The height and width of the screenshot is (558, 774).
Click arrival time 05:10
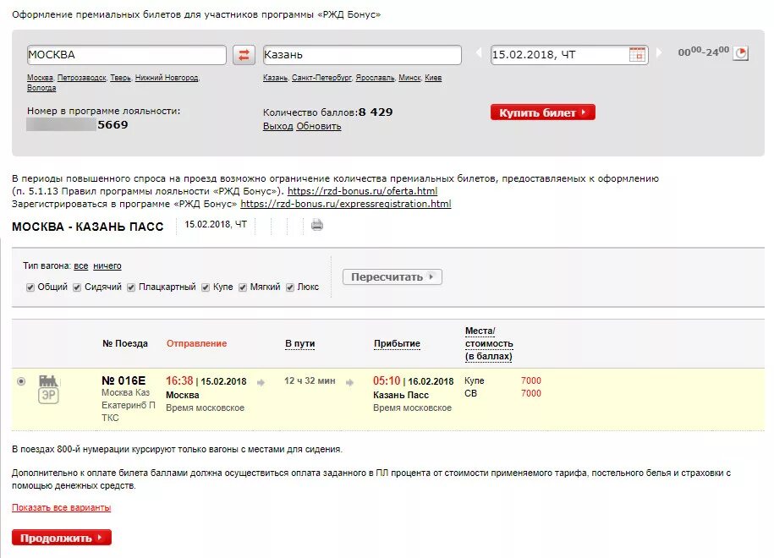pyautogui.click(x=387, y=381)
